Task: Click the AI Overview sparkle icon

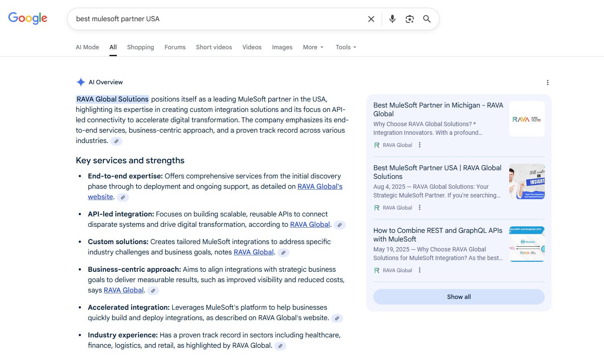Action: (80, 82)
